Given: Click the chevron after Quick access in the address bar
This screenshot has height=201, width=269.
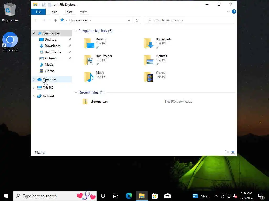Looking at the screenshot, I should coord(90,20).
